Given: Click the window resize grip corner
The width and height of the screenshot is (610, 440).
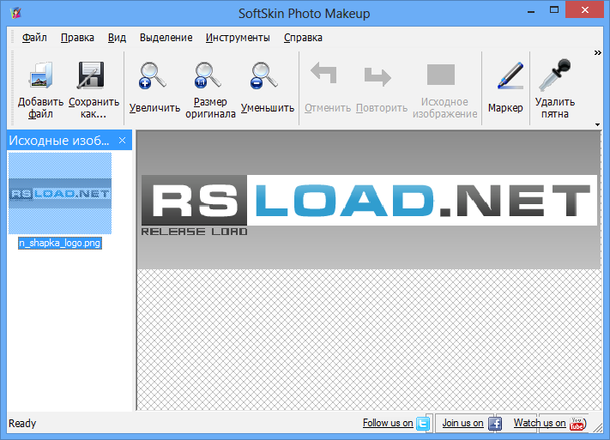Looking at the screenshot, I should [597, 427].
